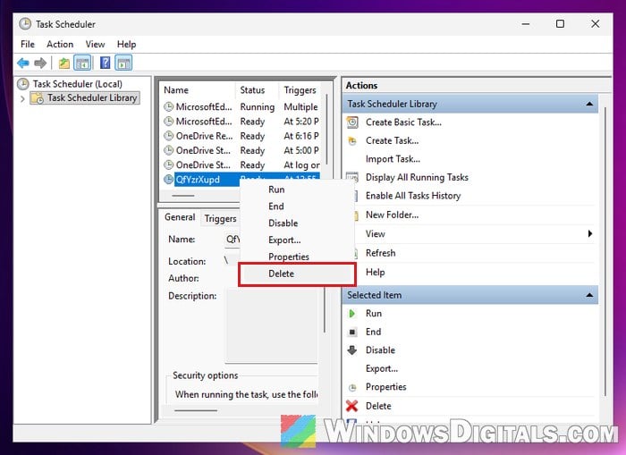The width and height of the screenshot is (626, 455).
Task: Choose End from the context menu
Action: click(297, 206)
